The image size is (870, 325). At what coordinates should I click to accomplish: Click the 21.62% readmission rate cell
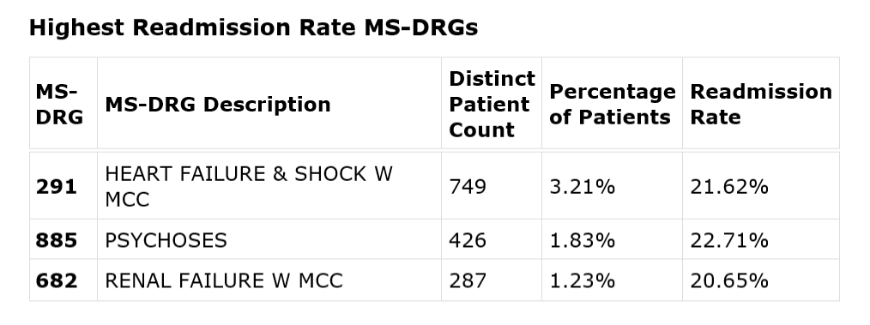[x=761, y=186]
